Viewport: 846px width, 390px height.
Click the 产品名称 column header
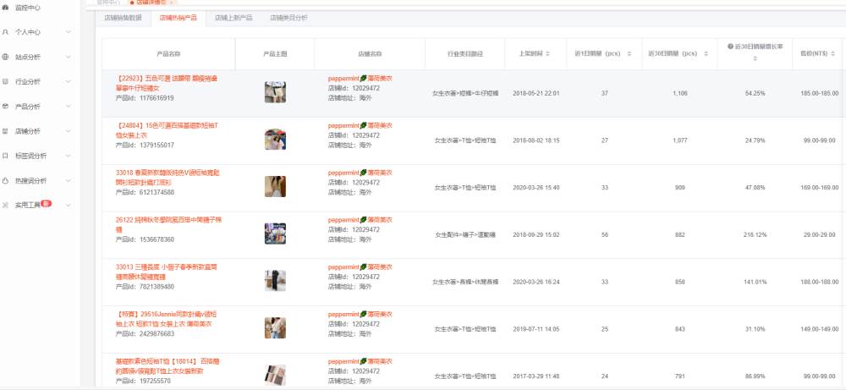point(168,54)
